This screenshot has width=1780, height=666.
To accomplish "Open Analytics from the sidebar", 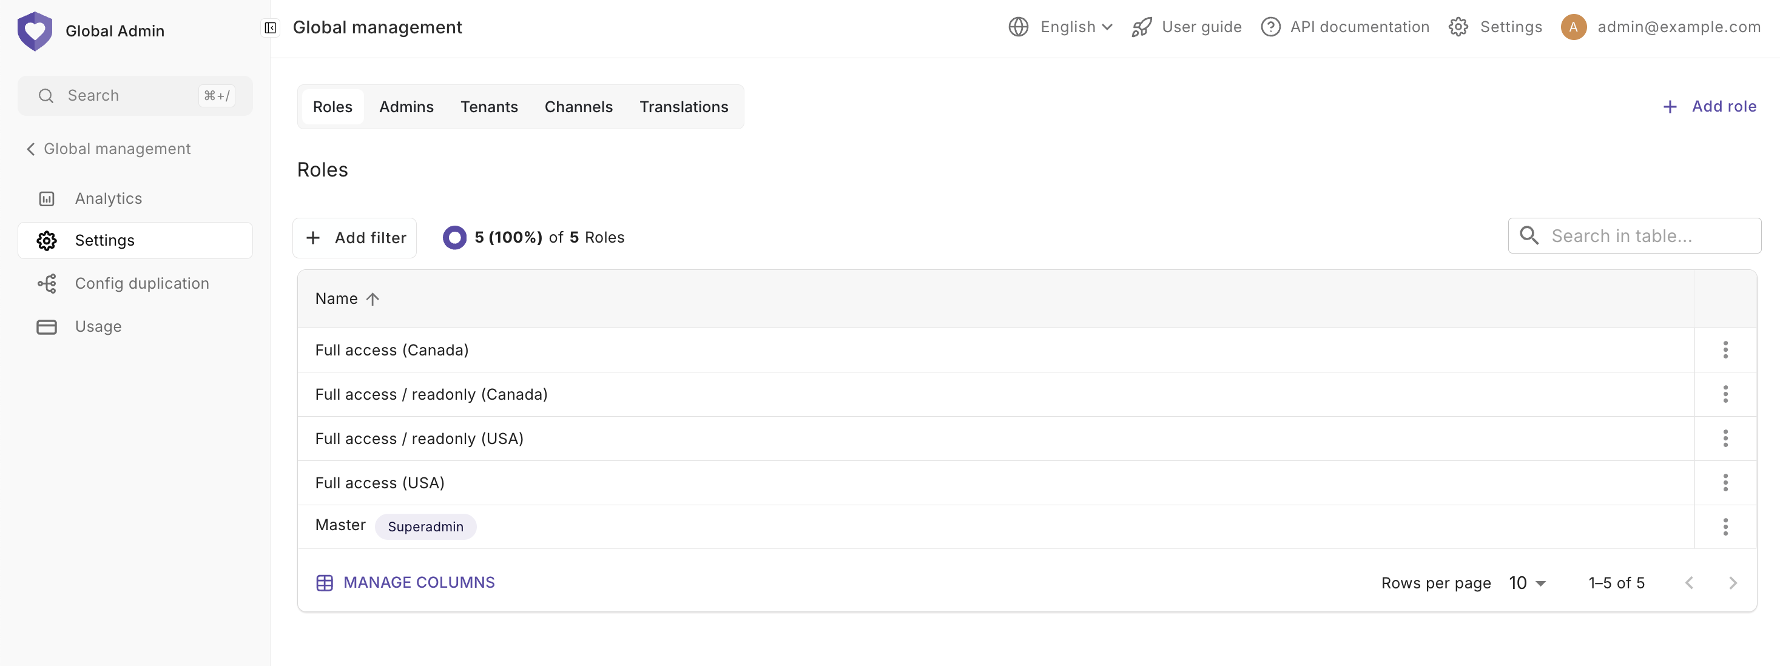I will 109,198.
